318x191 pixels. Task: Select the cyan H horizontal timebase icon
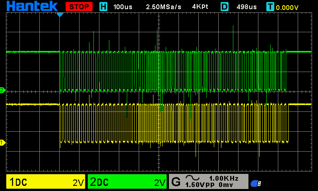coord(103,7)
